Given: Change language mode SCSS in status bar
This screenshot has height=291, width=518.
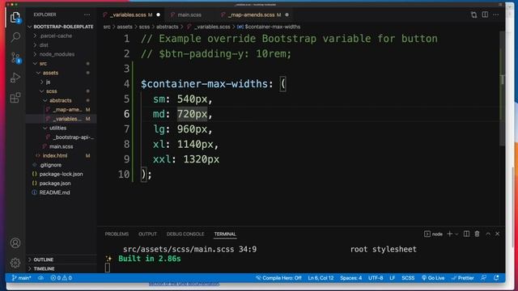Looking at the screenshot, I should (408, 278).
